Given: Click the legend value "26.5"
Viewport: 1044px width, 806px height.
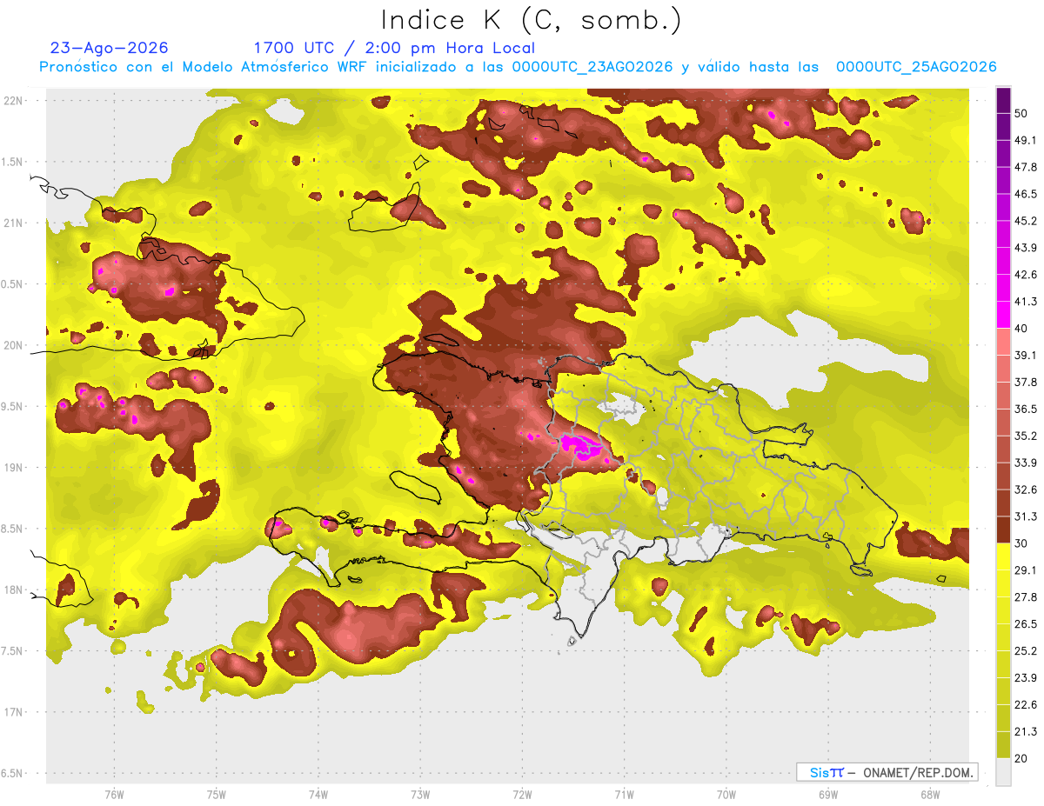Looking at the screenshot, I should coord(1026,624).
